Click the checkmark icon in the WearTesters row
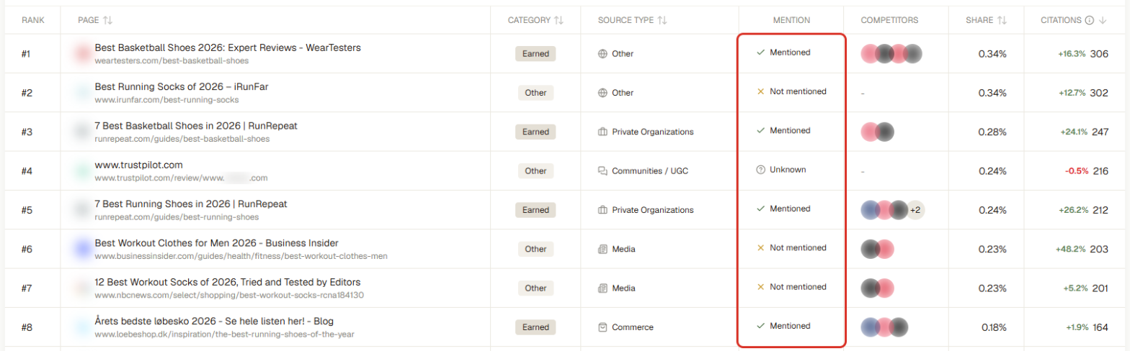 point(760,53)
